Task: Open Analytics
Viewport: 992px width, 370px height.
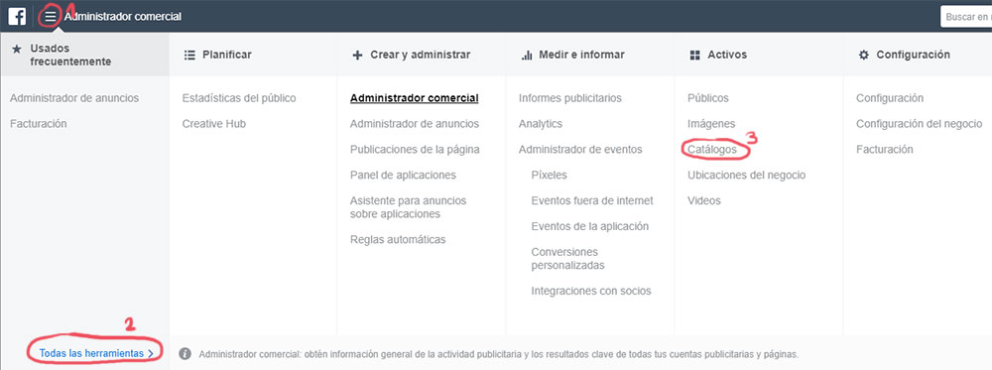Action: [x=541, y=124]
